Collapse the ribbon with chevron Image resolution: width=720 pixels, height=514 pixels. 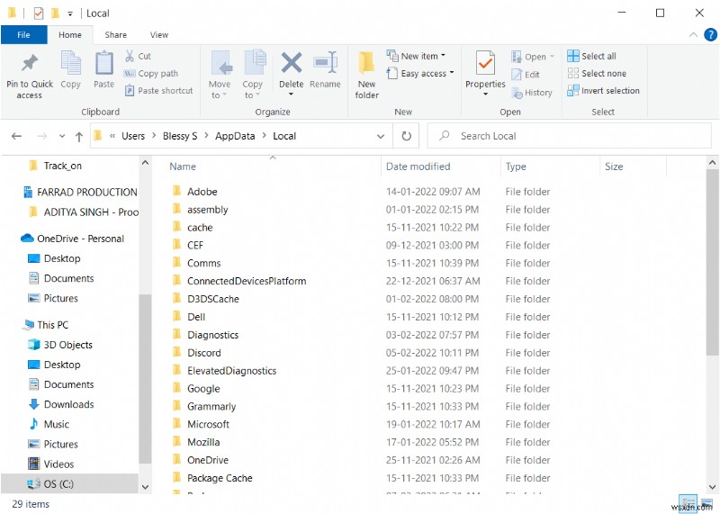pyautogui.click(x=693, y=35)
